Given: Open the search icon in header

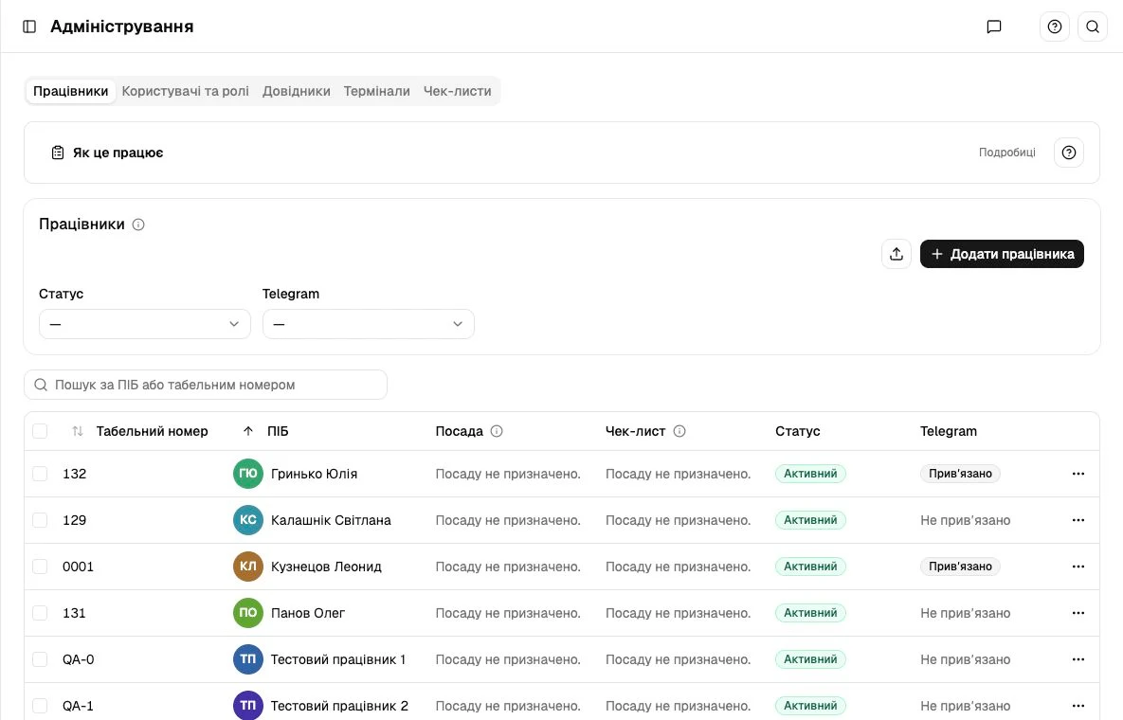Looking at the screenshot, I should click(x=1093, y=27).
